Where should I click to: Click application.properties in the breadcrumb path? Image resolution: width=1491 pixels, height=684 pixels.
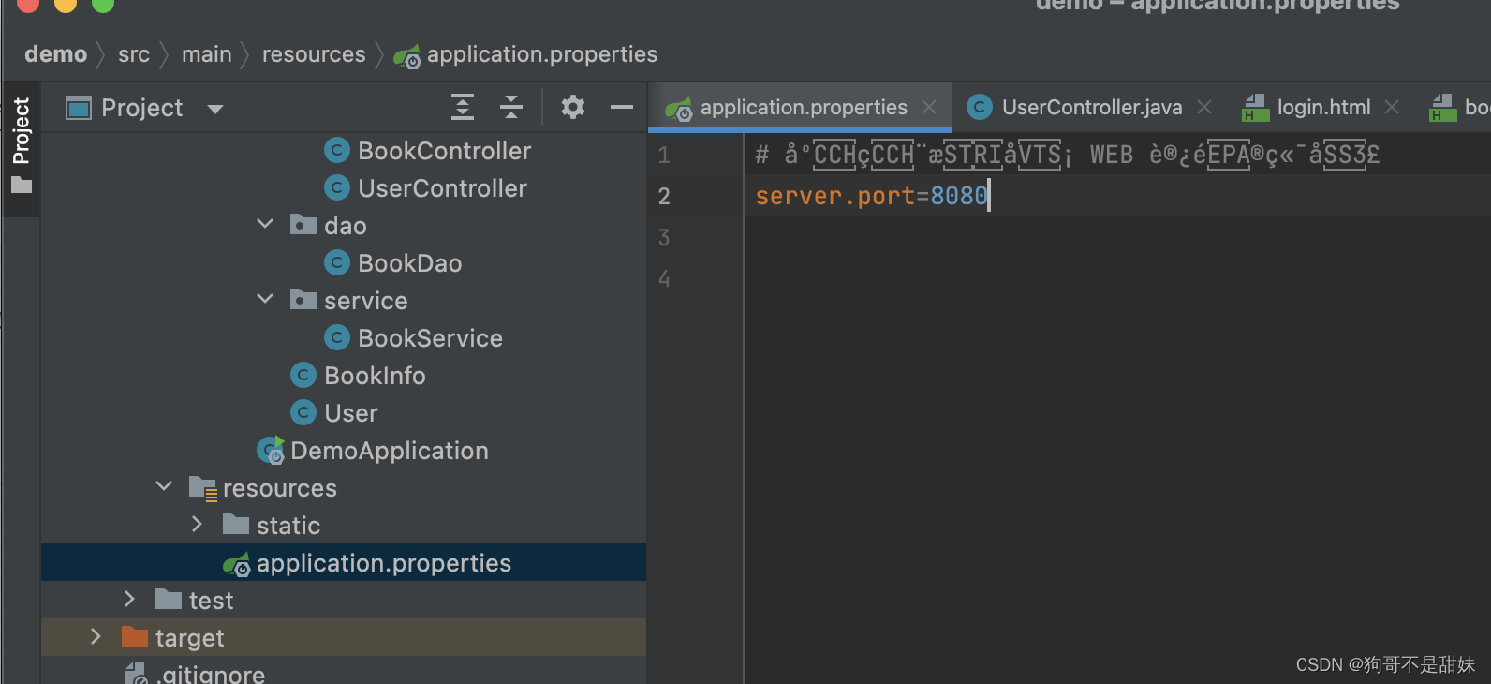[x=542, y=54]
